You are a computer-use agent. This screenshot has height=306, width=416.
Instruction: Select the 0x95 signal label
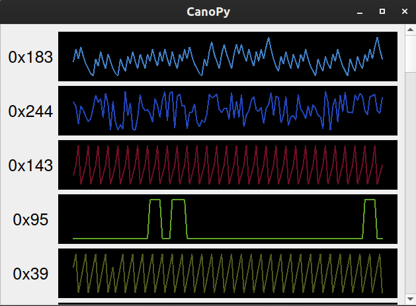tap(30, 219)
